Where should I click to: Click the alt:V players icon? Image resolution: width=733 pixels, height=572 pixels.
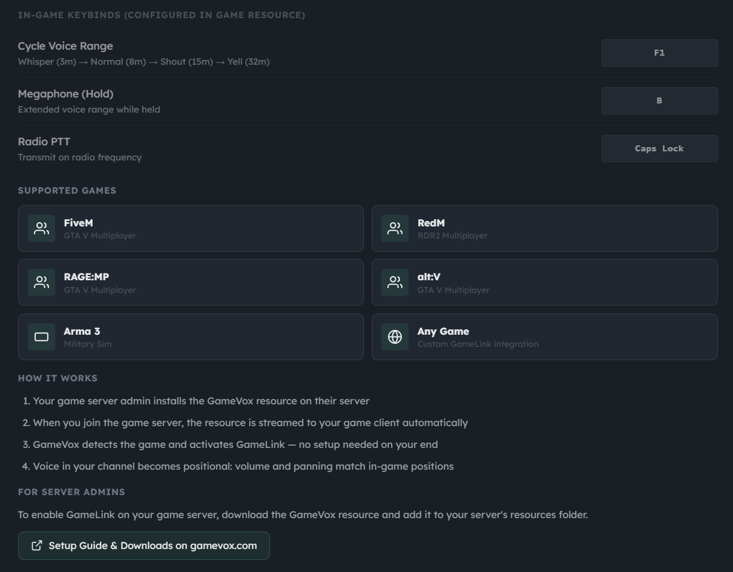395,282
